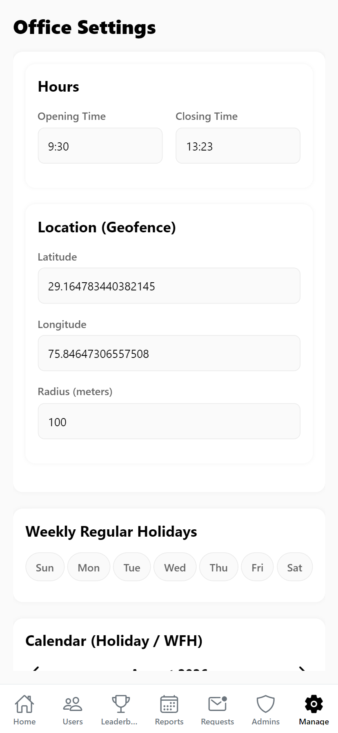Open Admins shield icon
The height and width of the screenshot is (733, 338).
(x=266, y=704)
